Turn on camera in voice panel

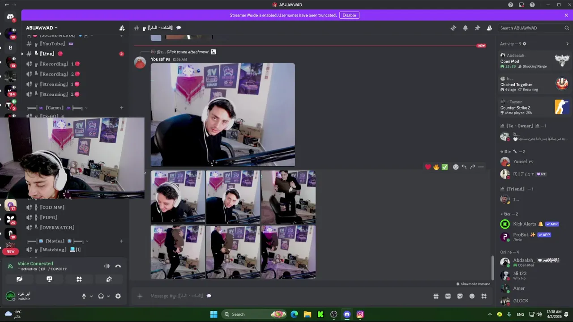tap(19, 279)
